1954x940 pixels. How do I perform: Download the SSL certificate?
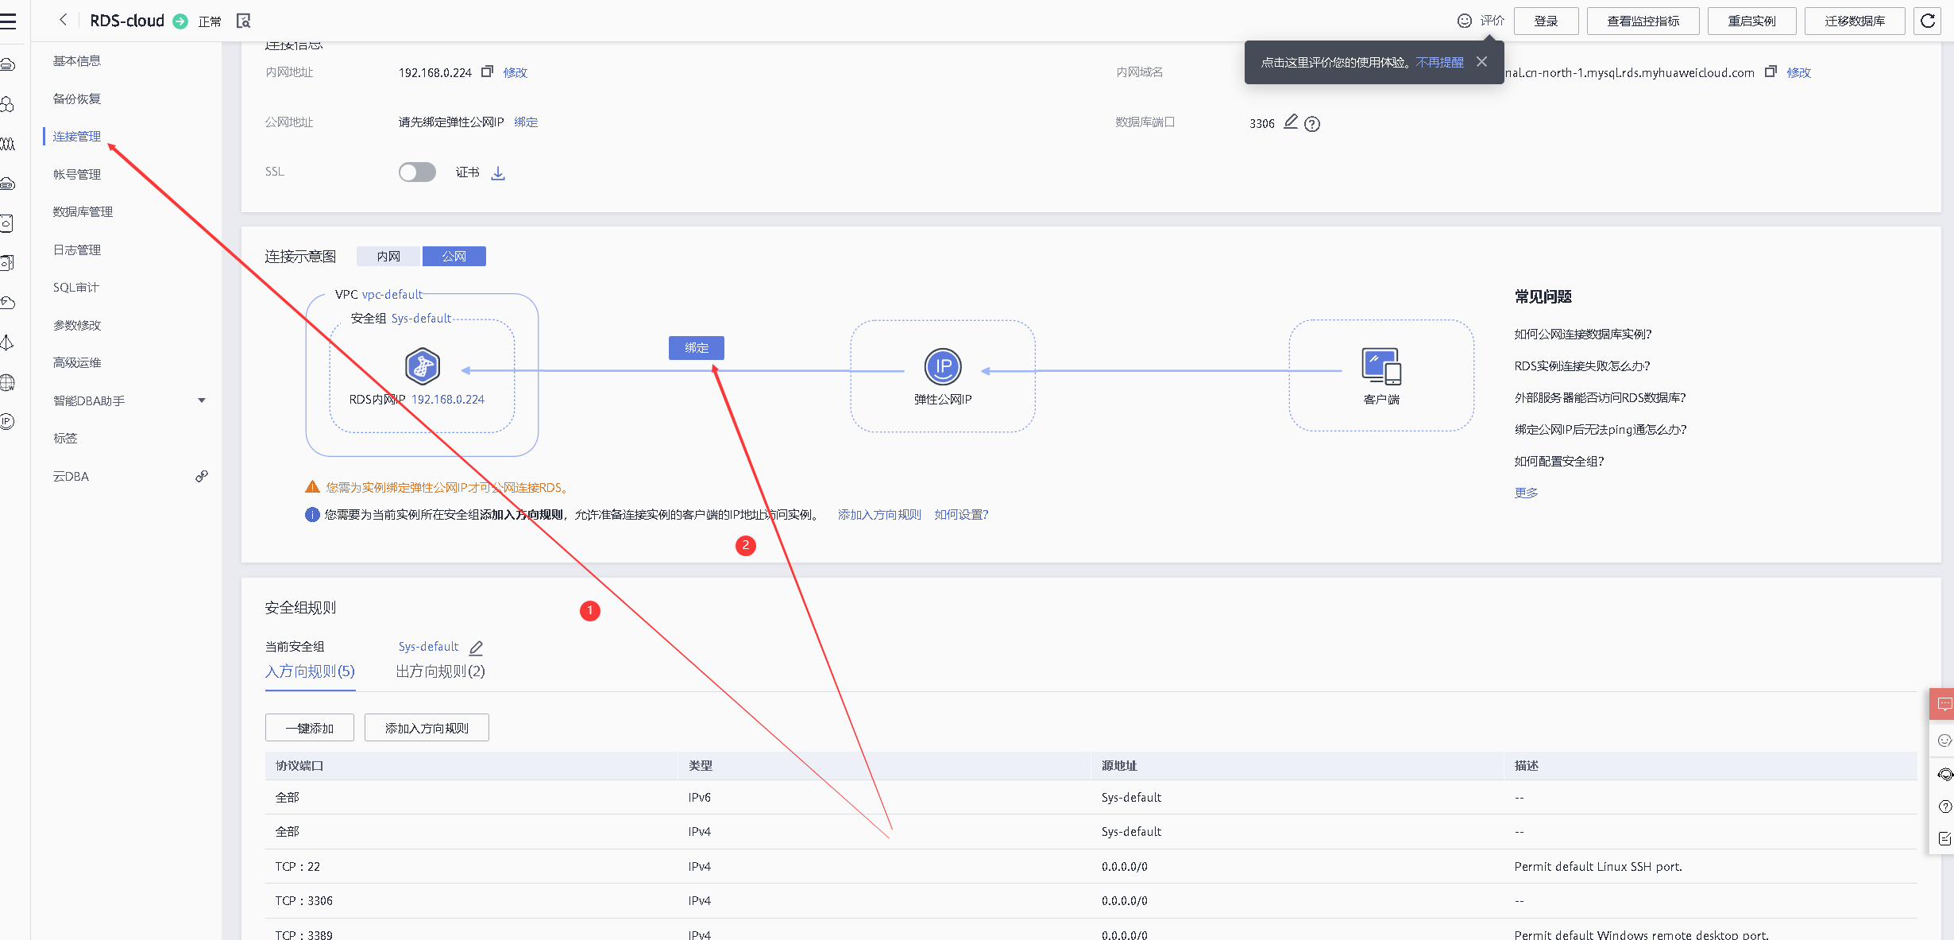[x=498, y=172]
